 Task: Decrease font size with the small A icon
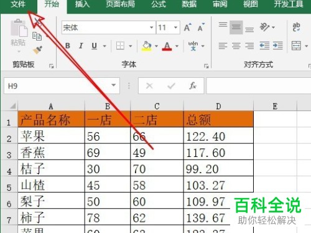(201, 27)
